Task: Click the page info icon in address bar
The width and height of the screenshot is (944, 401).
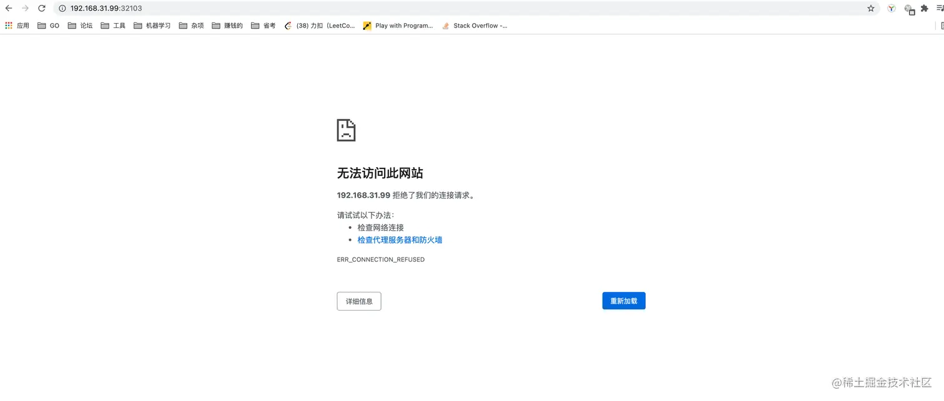Action: [62, 9]
